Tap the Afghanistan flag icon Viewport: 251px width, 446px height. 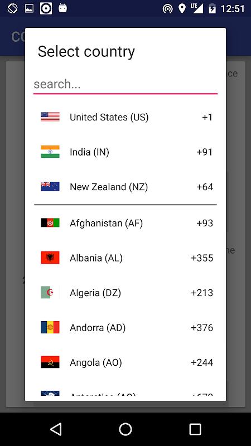tap(50, 222)
